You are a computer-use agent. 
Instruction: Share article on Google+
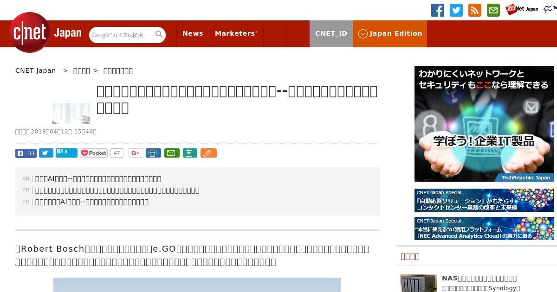click(136, 153)
